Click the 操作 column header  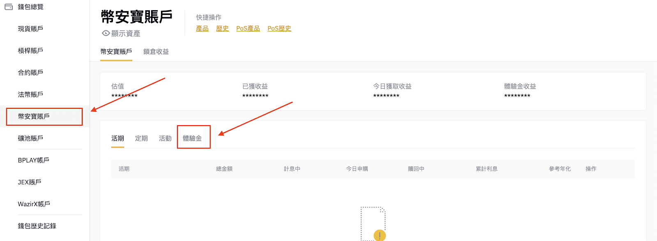(591, 169)
